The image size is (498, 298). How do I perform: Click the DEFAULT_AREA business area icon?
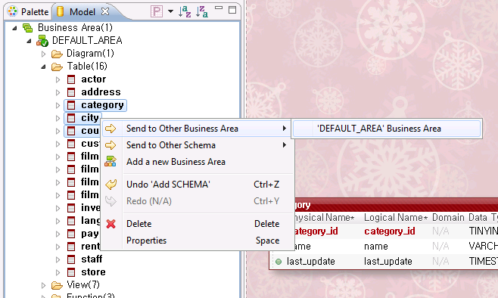coord(42,41)
